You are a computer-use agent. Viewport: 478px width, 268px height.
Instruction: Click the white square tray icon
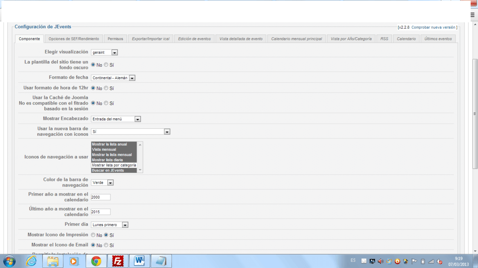point(364,261)
